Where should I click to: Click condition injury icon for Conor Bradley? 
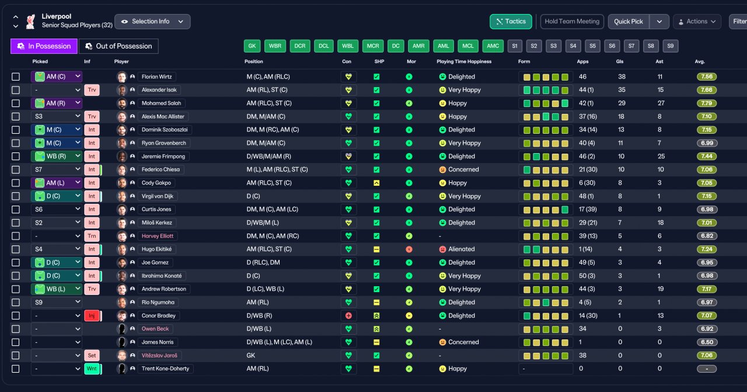coord(349,315)
